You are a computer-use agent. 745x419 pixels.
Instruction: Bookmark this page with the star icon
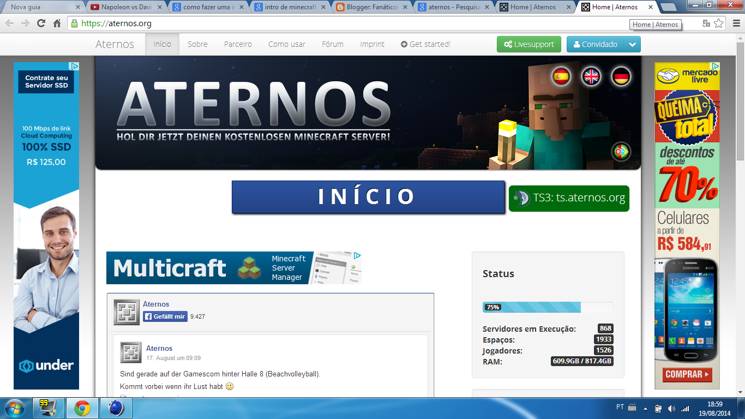click(719, 23)
